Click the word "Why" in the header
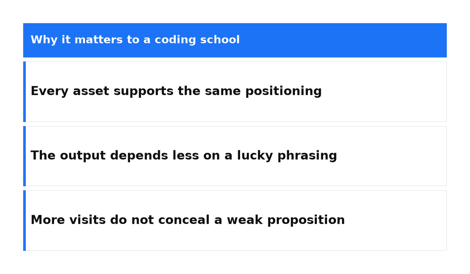This screenshot has width=470, height=274. coord(44,40)
